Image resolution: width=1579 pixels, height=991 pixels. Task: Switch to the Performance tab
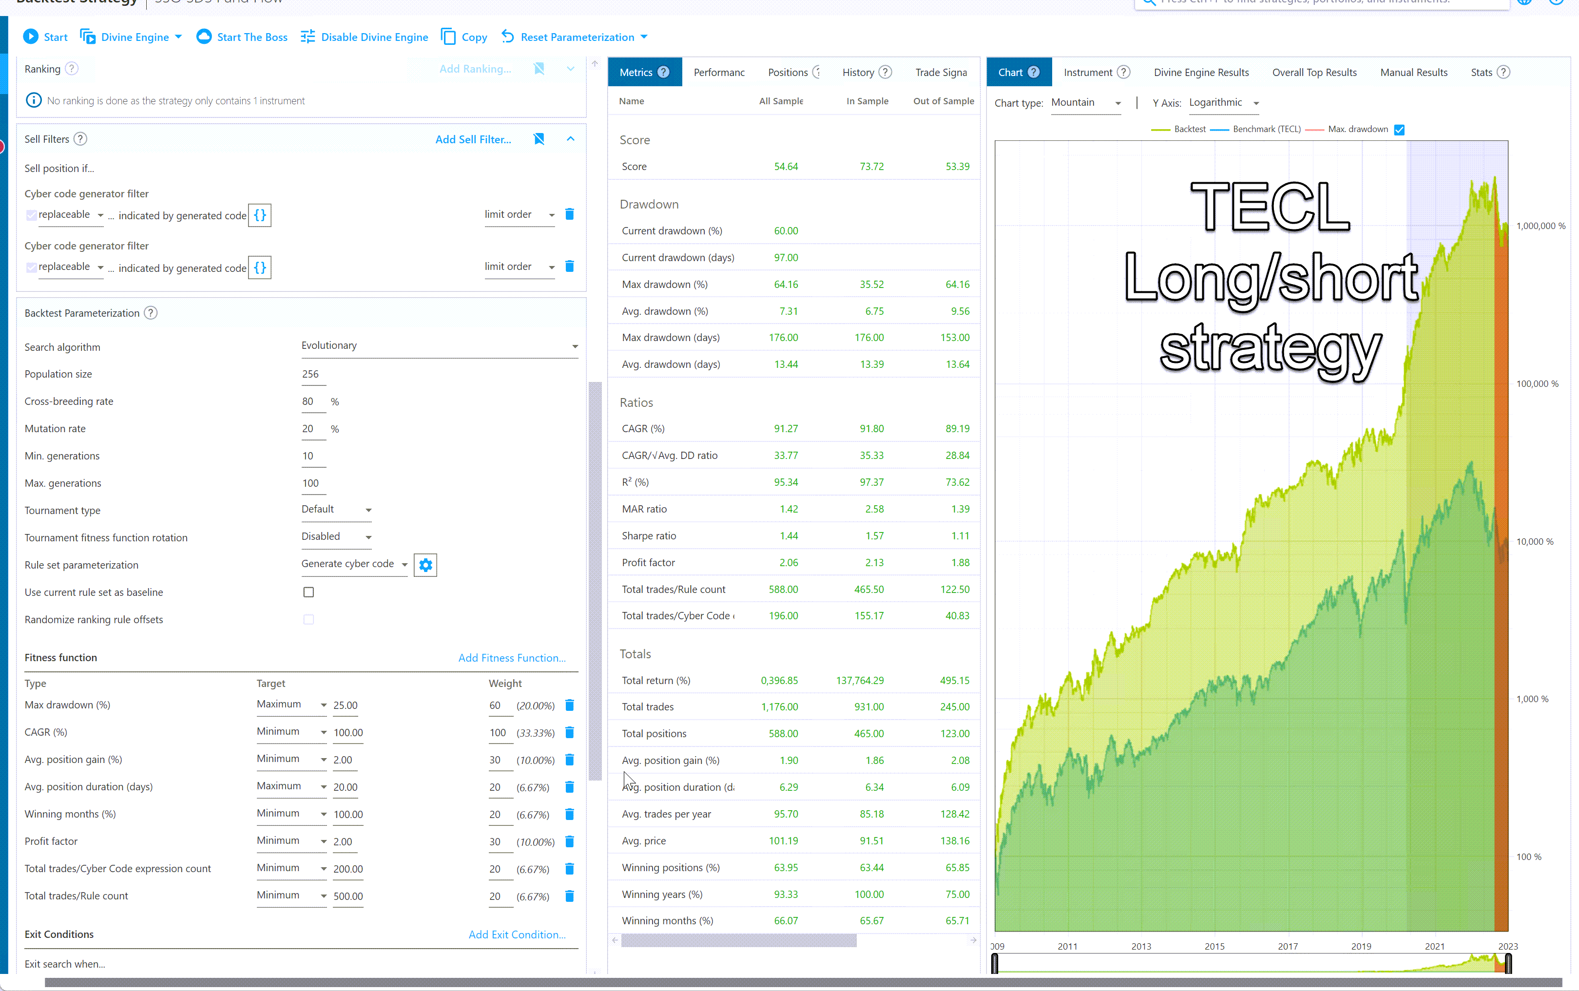(719, 72)
